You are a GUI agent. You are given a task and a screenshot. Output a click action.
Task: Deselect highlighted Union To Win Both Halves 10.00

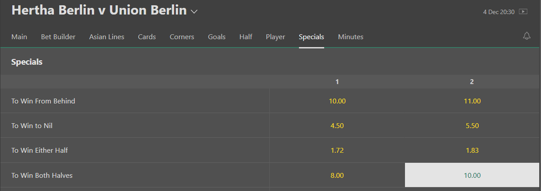click(x=472, y=176)
